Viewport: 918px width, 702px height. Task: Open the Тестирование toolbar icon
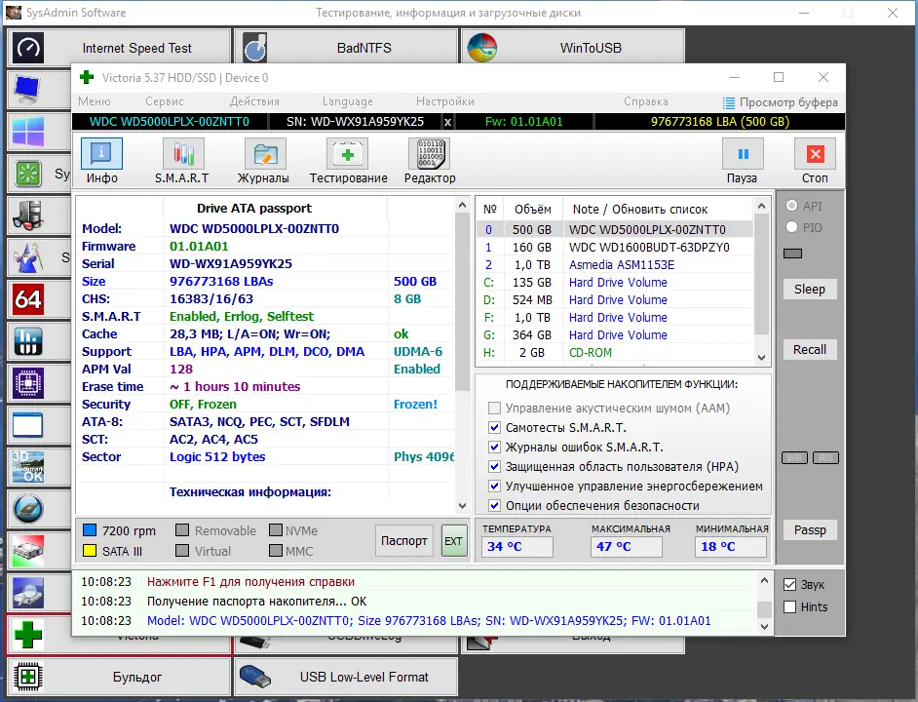tap(347, 154)
